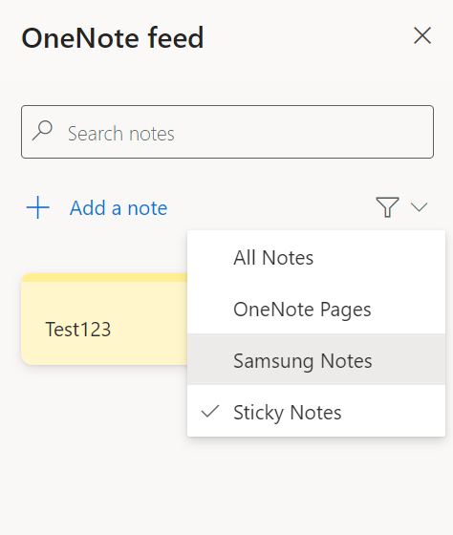
Task: Close the OneNote feed pane
Action: [x=422, y=35]
